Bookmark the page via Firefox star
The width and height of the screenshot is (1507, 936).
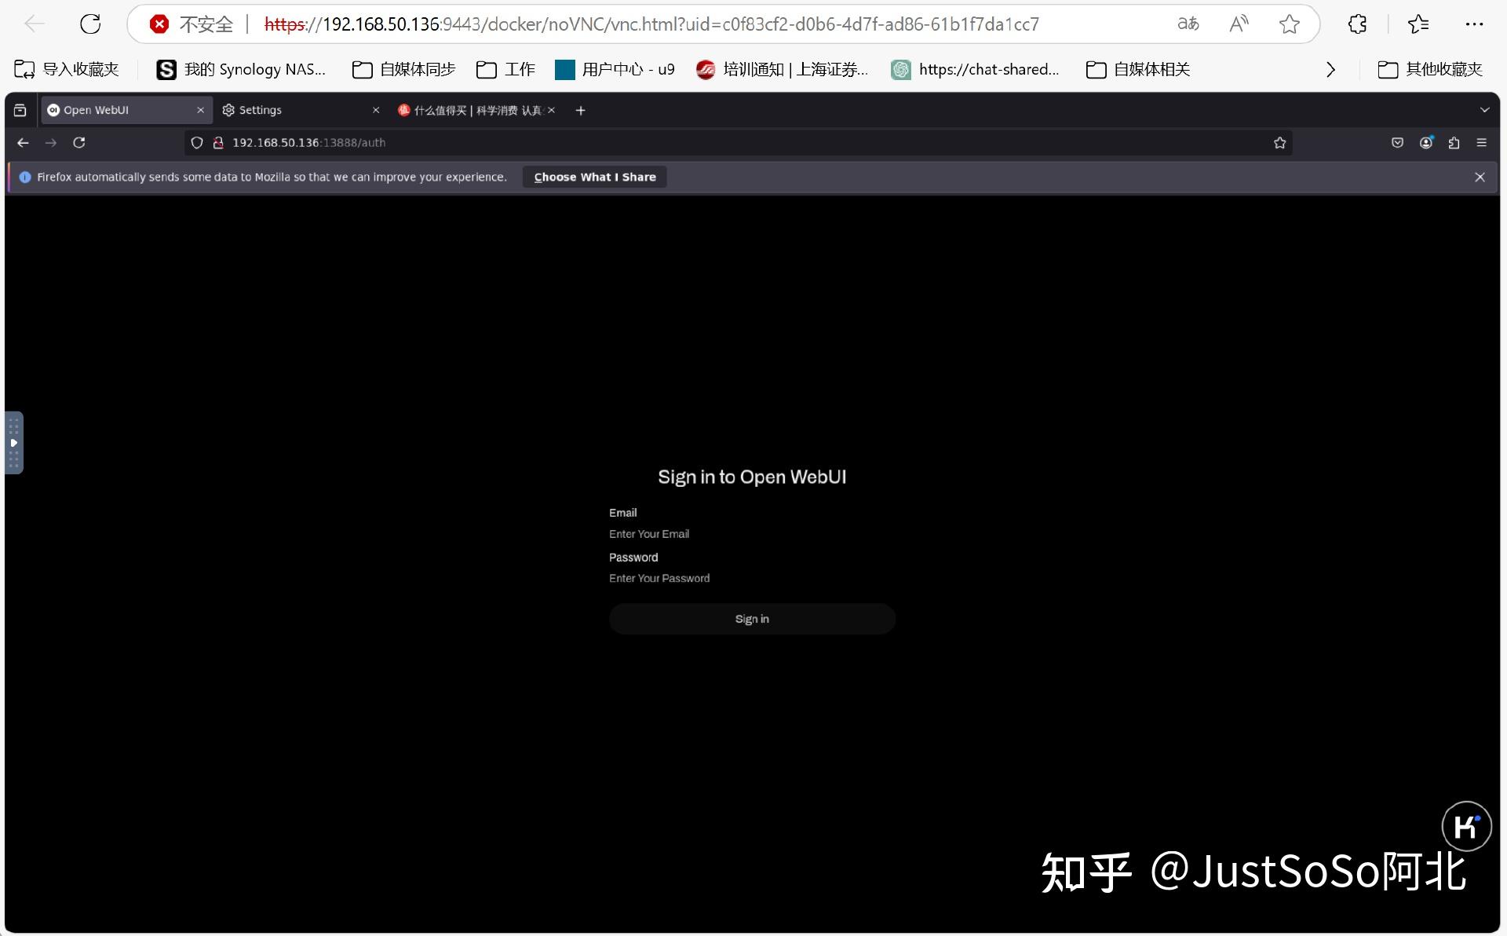1279,142
